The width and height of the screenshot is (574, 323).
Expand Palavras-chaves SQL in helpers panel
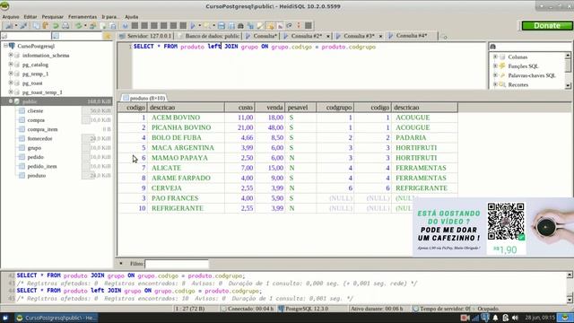[x=495, y=75]
